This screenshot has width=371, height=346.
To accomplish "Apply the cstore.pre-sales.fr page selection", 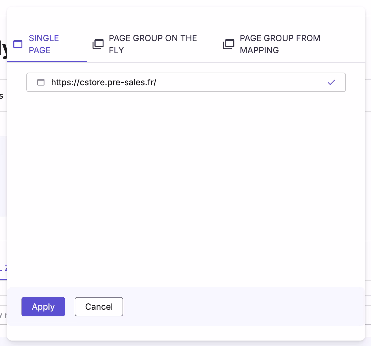I will tap(43, 307).
